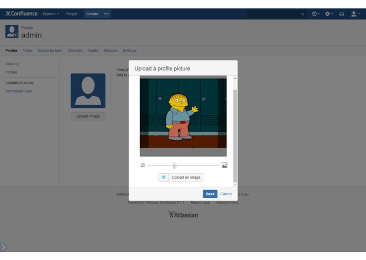This screenshot has height=260, width=366.
Task: Click the zoom in large image icon
Action: click(x=224, y=165)
